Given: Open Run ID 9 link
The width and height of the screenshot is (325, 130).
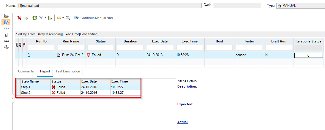Looking at the screenshot, I should (x=29, y=55).
